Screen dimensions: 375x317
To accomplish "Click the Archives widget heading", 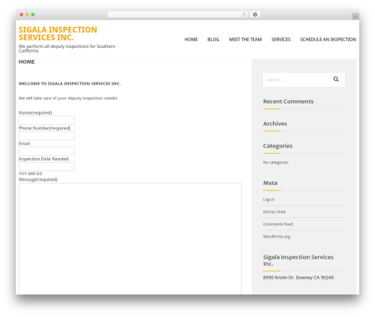I will pyautogui.click(x=275, y=124).
